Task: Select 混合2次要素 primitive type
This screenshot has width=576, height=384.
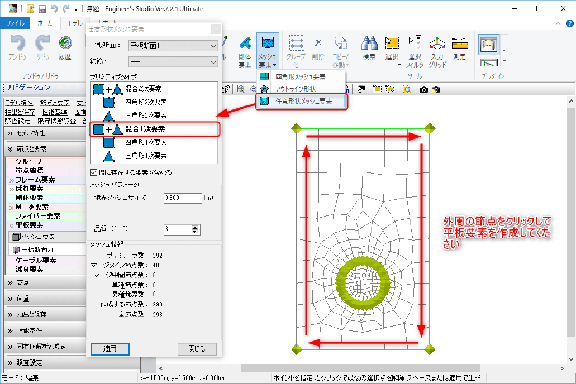Action: (x=154, y=89)
